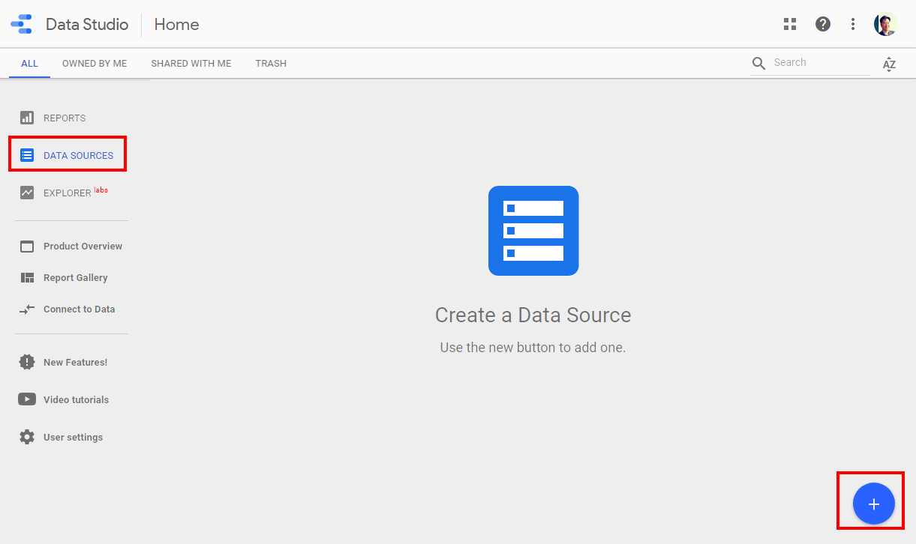Switch to the OWNED BY ME tab
Image resolution: width=916 pixels, height=544 pixels.
pyautogui.click(x=95, y=64)
